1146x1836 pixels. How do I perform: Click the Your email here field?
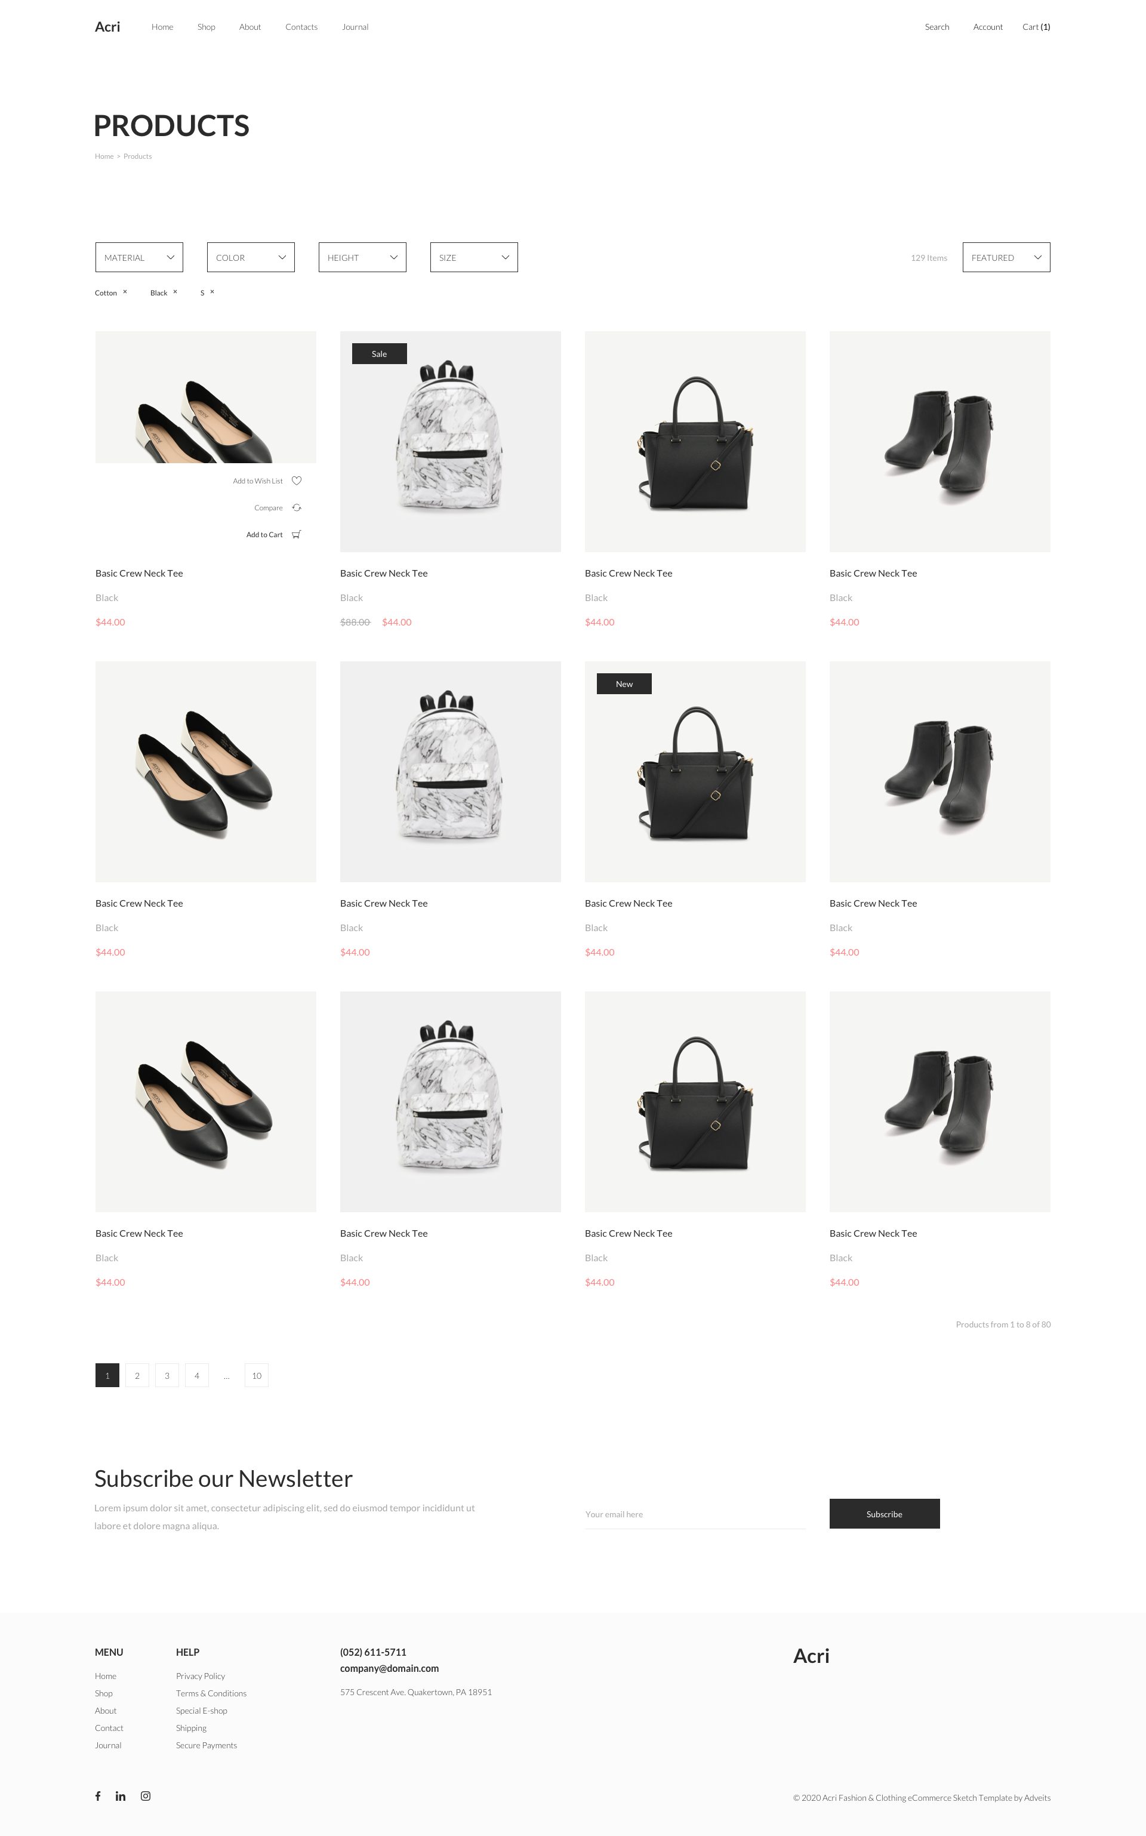pos(695,1514)
